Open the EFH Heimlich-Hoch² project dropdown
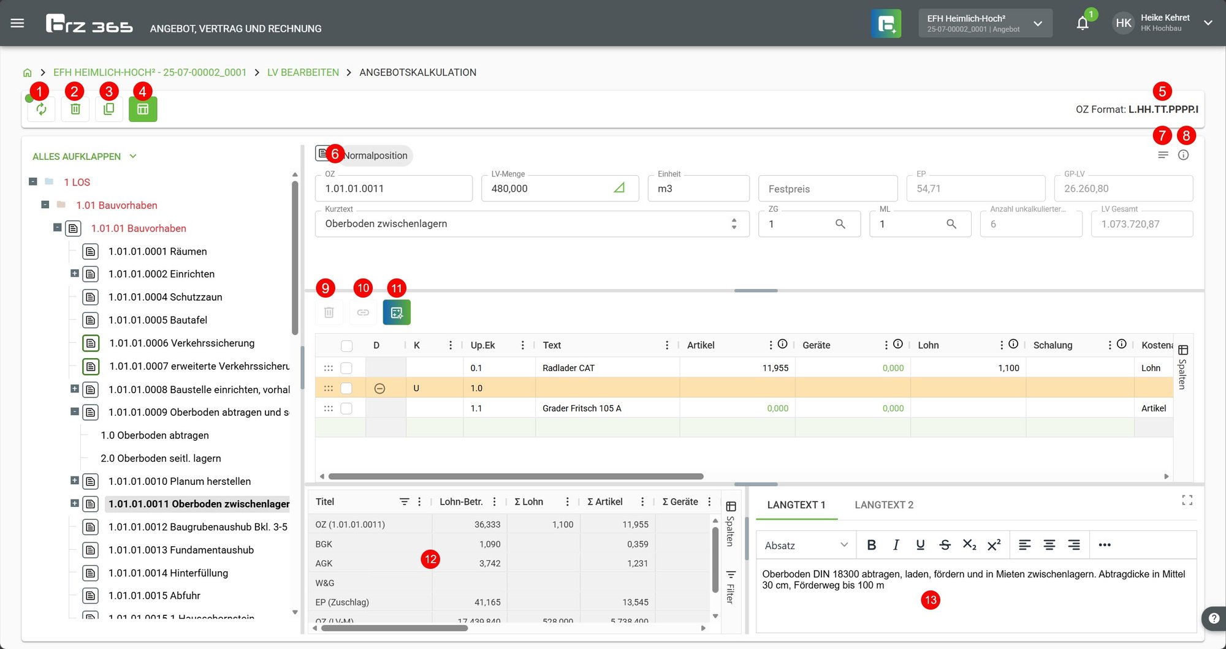Image resolution: width=1226 pixels, height=649 pixels. coord(985,23)
